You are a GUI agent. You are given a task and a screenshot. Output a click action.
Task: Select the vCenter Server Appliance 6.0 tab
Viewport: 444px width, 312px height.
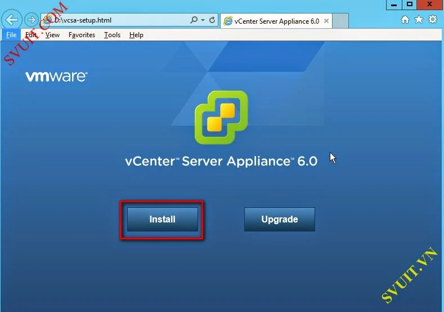276,21
